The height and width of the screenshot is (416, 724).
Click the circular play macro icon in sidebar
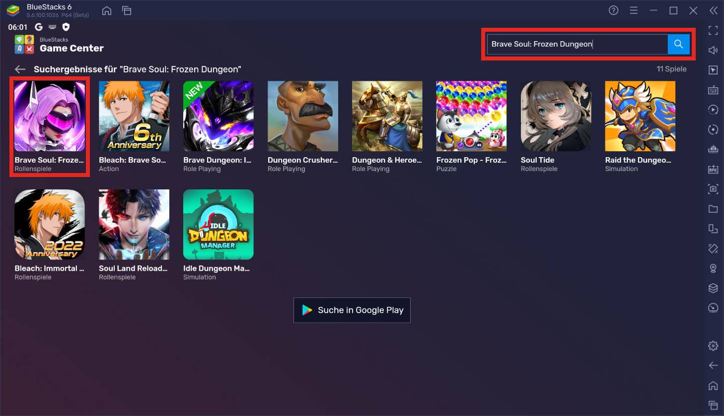click(713, 110)
